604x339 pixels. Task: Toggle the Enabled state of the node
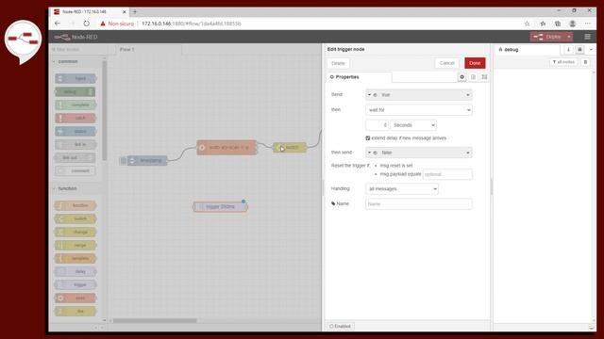[x=340, y=327]
